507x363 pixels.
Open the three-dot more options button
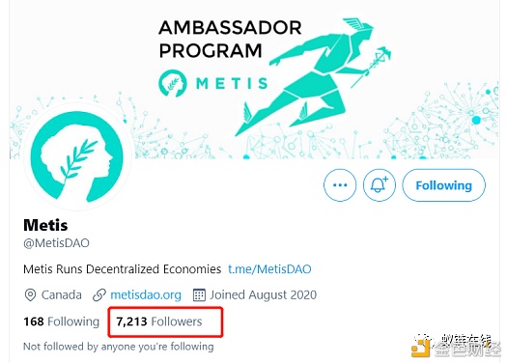[x=340, y=185]
